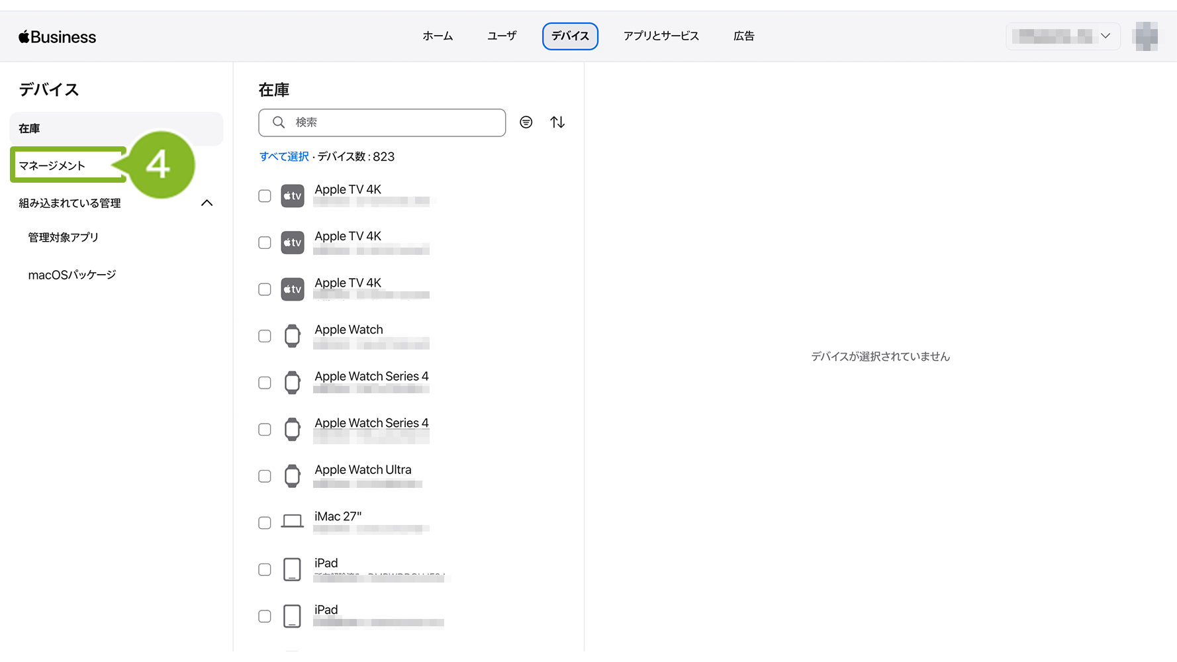
Task: Tick the iMac 27" checkbox
Action: coord(265,523)
